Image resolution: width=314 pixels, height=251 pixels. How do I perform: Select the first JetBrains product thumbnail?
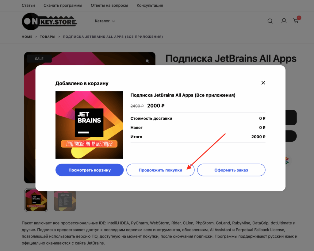tap(36, 200)
